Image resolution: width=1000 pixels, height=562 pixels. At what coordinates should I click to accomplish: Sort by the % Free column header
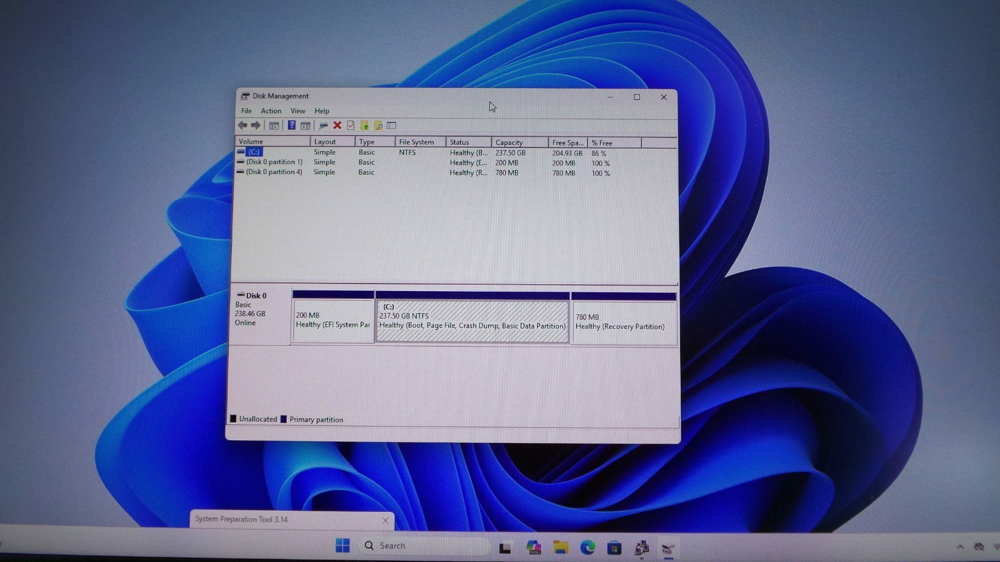coord(614,143)
